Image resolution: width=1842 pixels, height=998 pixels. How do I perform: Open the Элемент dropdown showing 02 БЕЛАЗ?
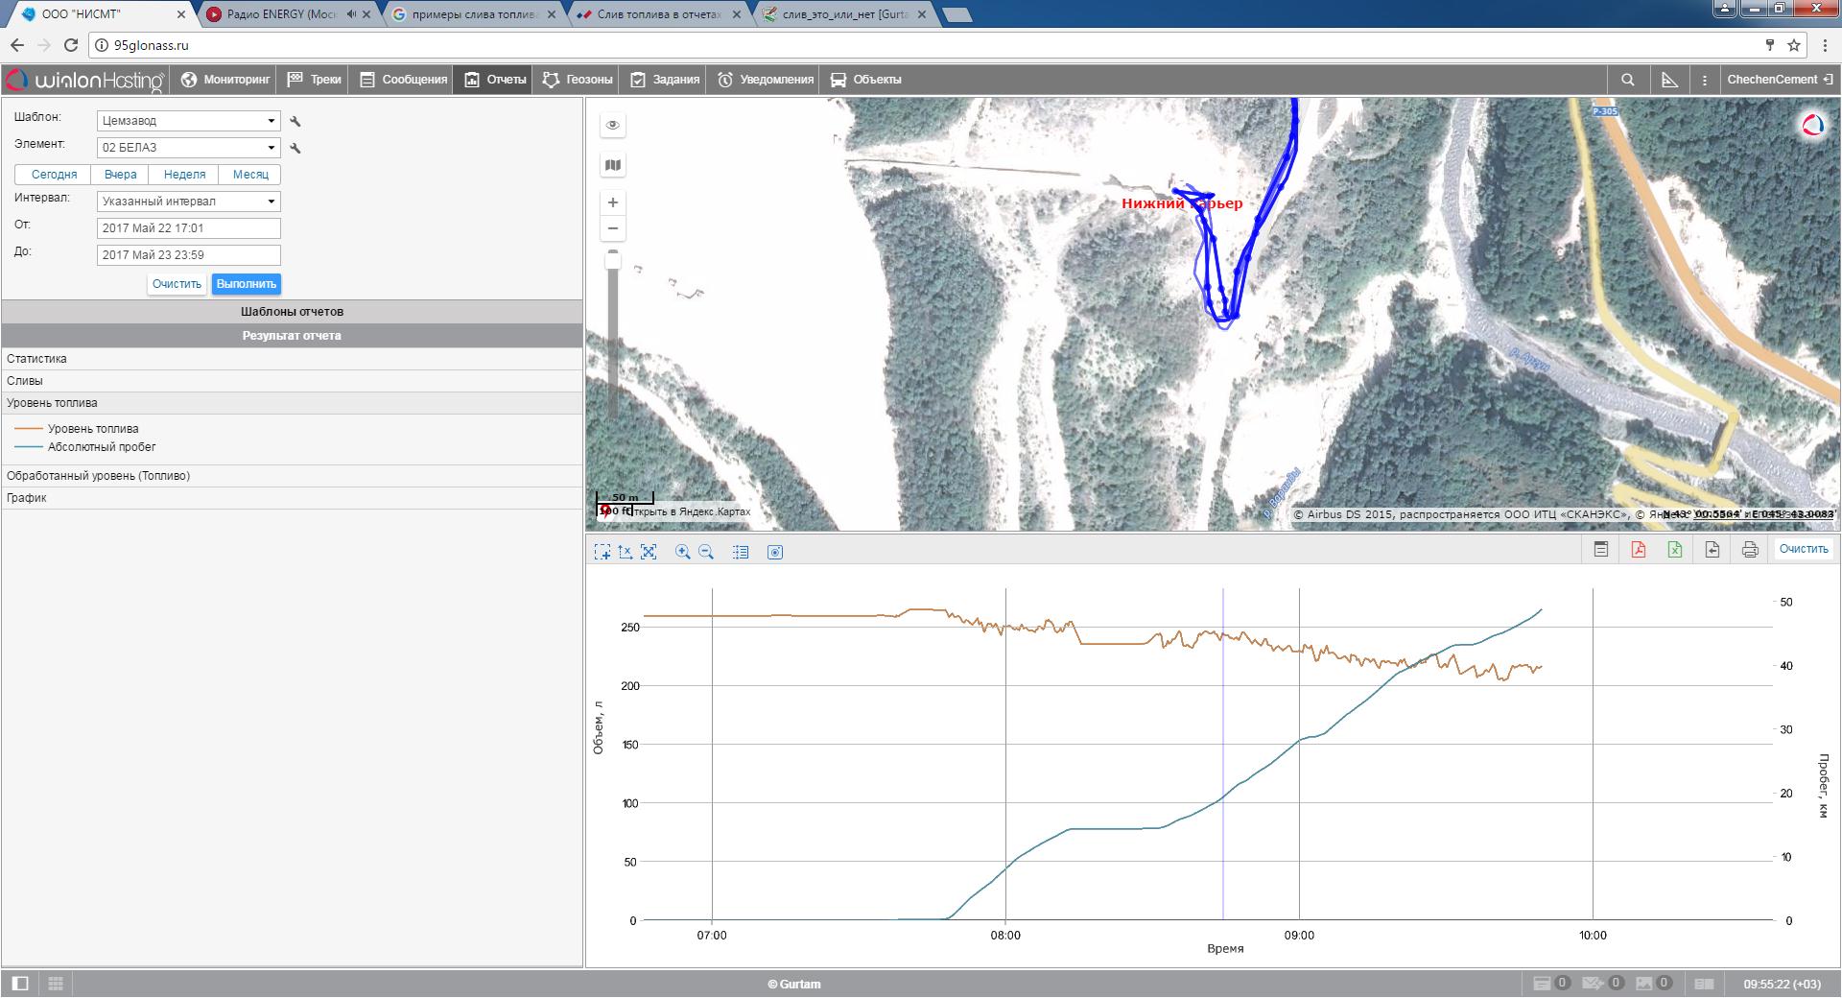(188, 148)
